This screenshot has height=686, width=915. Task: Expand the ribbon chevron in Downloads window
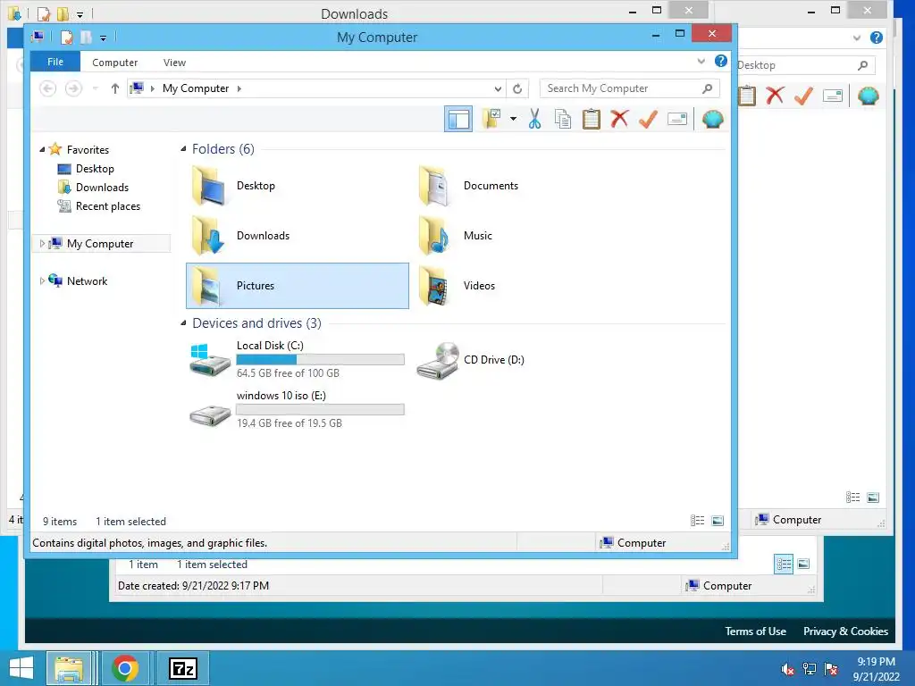[857, 38]
